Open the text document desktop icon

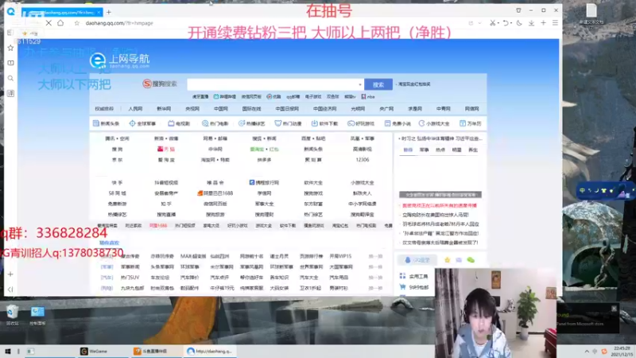click(591, 14)
